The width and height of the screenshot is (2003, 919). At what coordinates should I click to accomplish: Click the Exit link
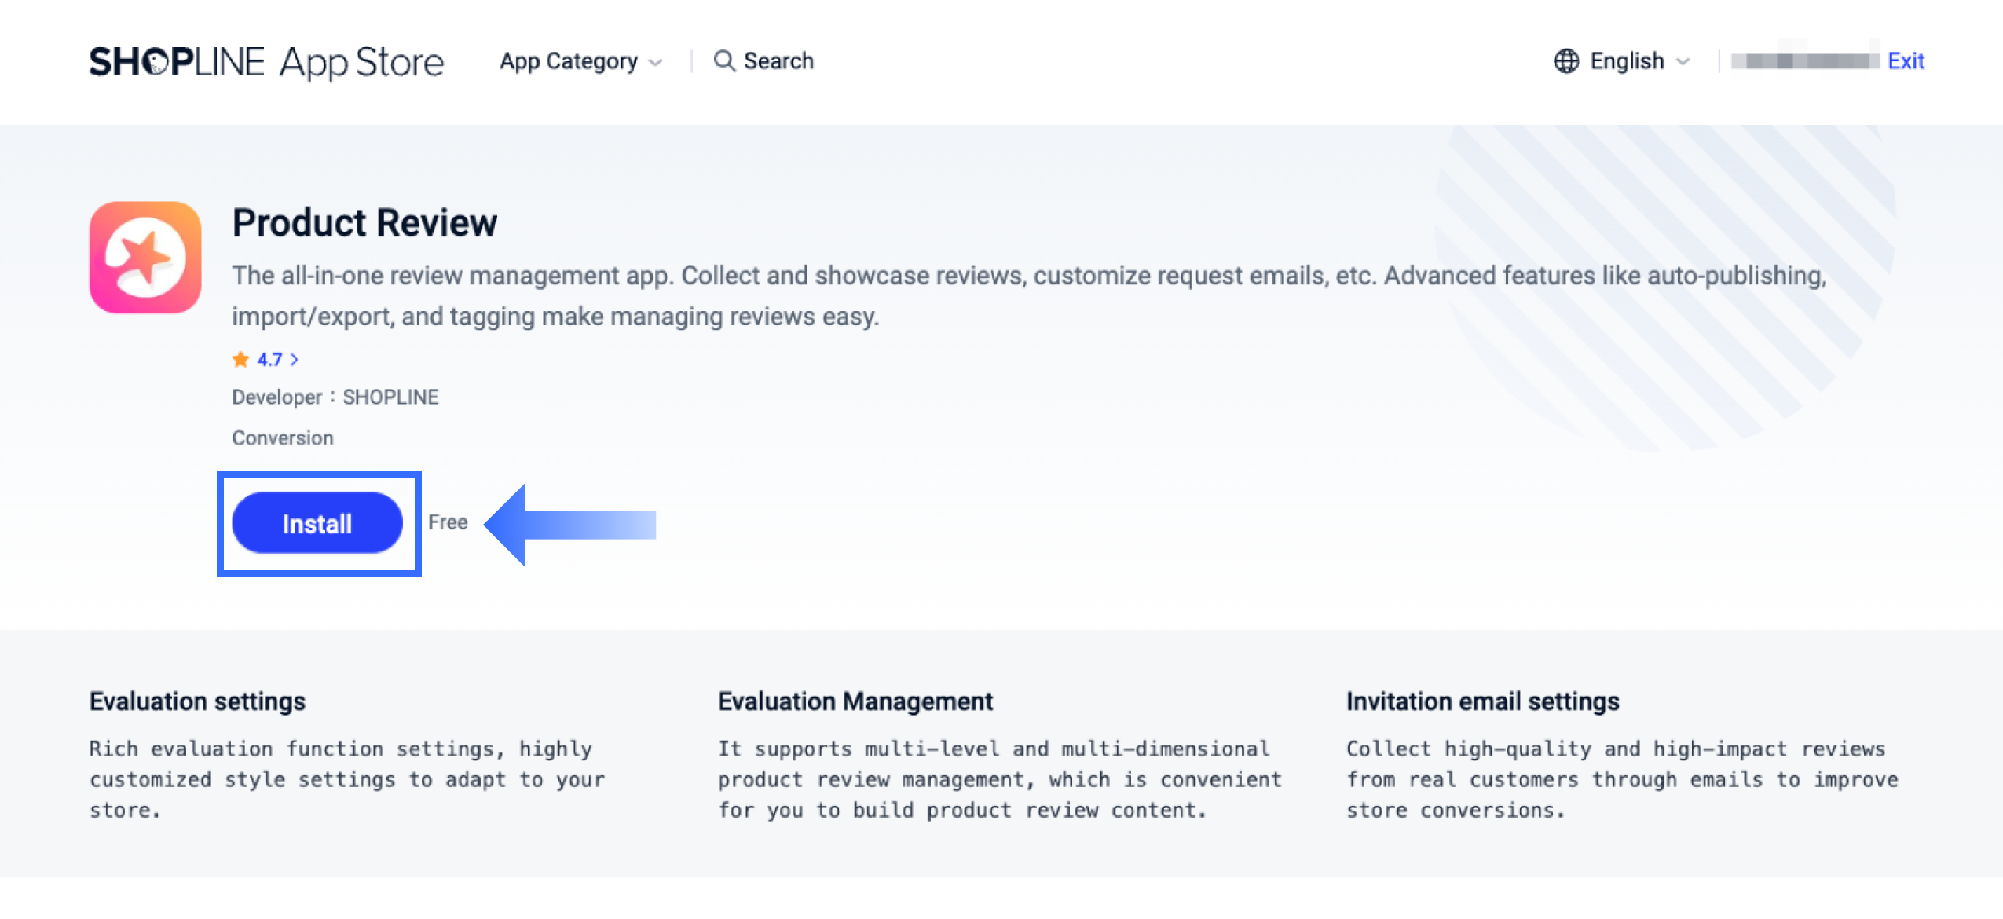(1905, 60)
